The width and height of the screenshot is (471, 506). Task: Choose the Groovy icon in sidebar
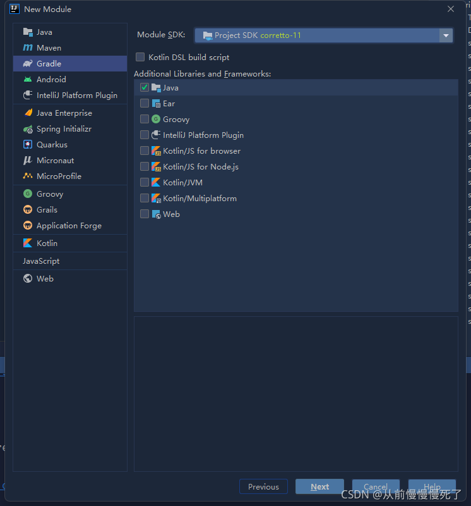(28, 194)
